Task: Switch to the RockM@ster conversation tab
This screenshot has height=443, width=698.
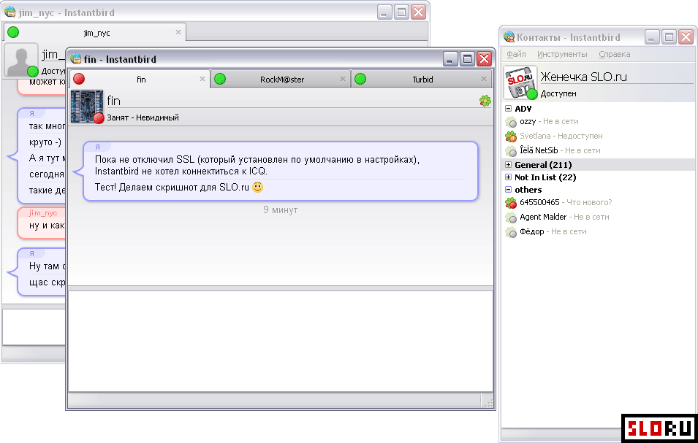Action: coord(281,79)
